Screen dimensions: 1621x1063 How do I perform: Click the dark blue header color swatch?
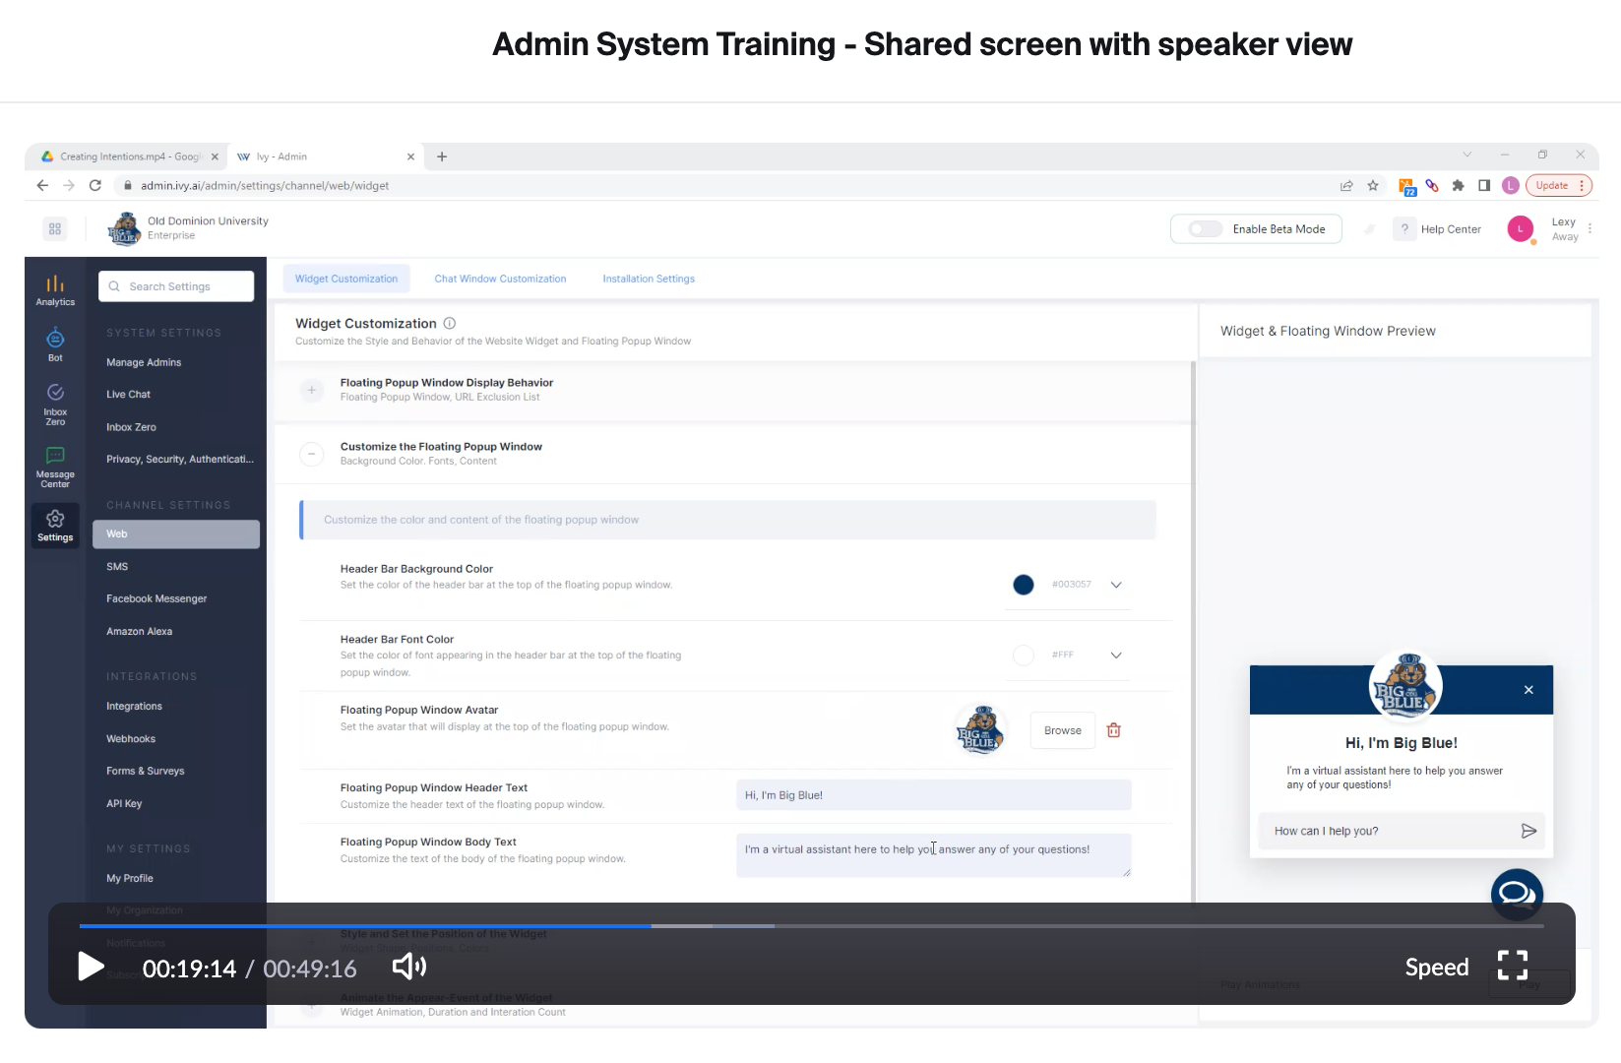click(x=1024, y=585)
